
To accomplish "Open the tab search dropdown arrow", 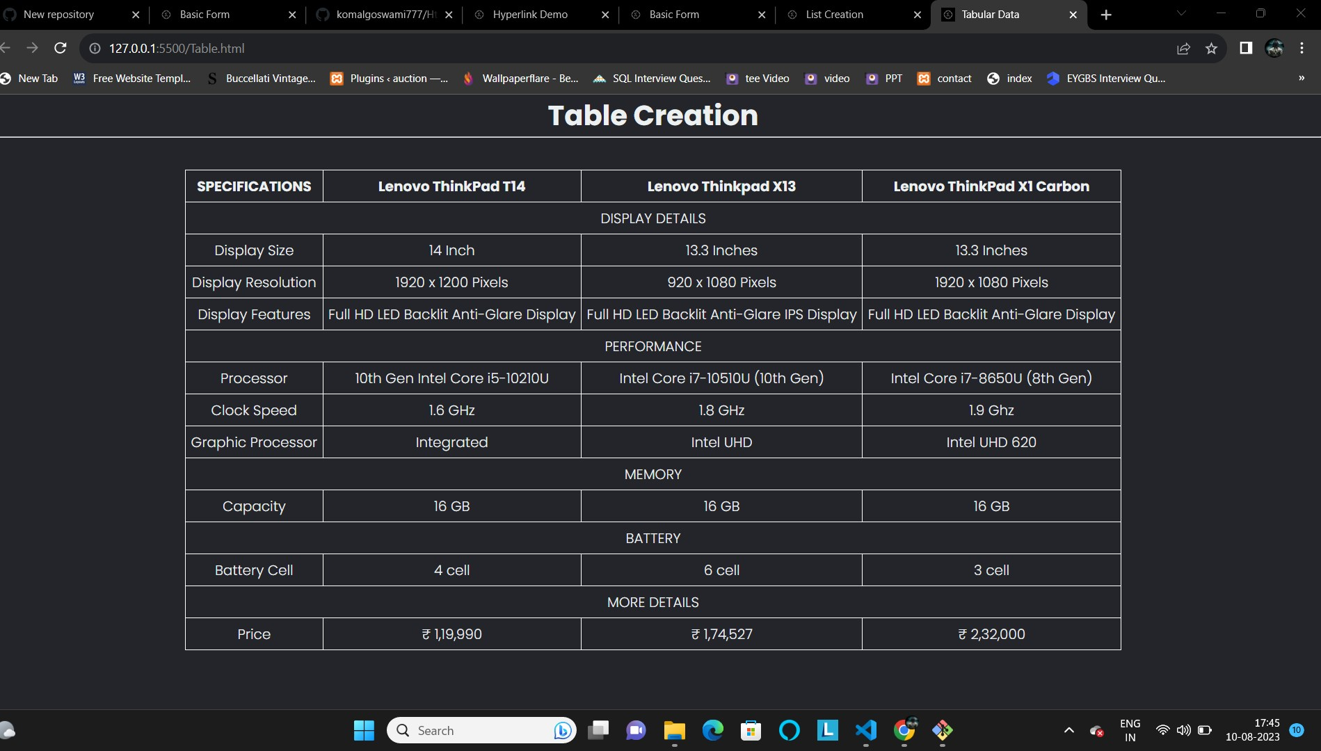I will tap(1180, 14).
